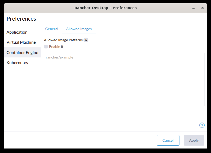Click the Preferences heading
The image size is (211, 153).
(x=21, y=19)
